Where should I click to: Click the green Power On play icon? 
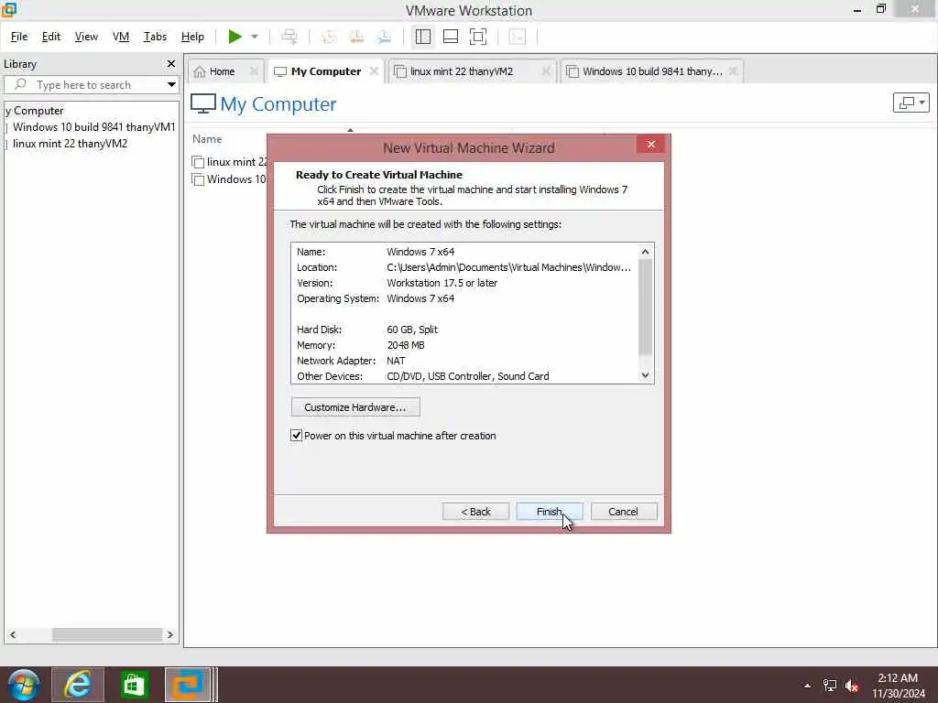(234, 37)
